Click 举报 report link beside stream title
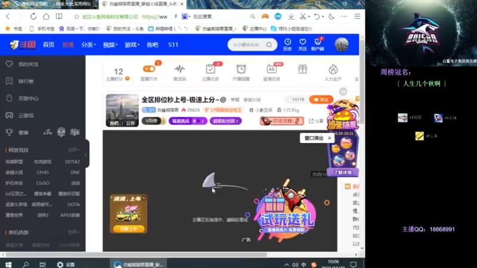Image resolution: width=477 pixels, height=268 pixels. (x=235, y=99)
